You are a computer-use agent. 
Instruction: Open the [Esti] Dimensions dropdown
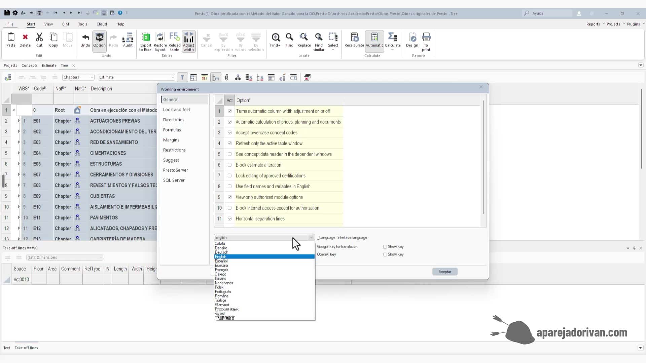tap(65, 257)
